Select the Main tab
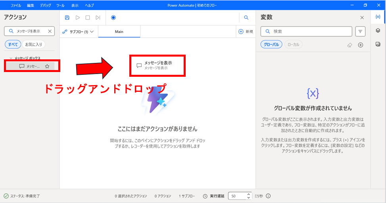Viewport: 386px width, 203px height. [119, 32]
